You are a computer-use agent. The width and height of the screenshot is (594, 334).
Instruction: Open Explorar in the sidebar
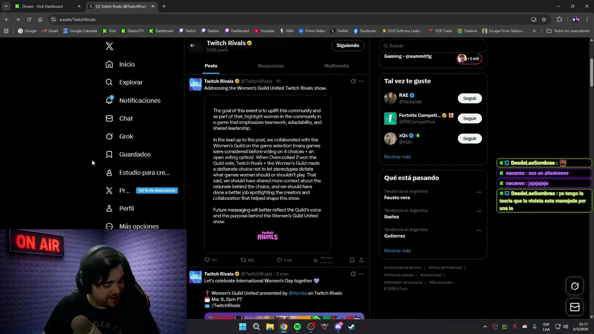click(x=124, y=82)
